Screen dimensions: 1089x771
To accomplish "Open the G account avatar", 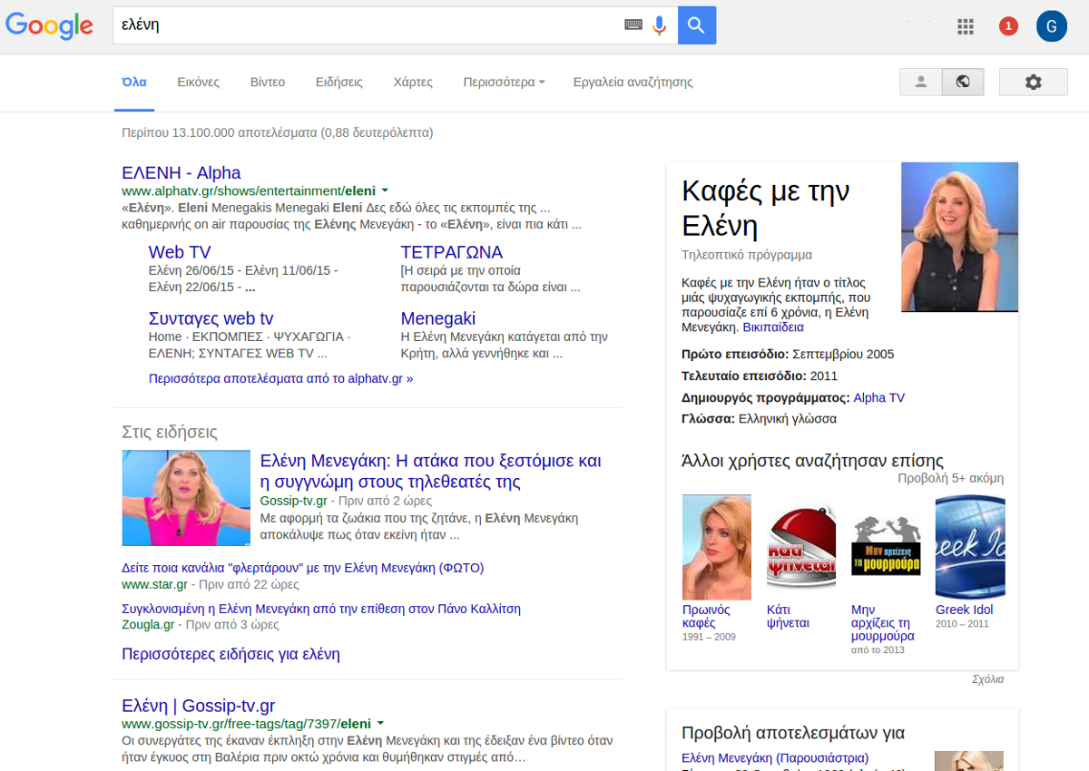I will click(x=1052, y=25).
